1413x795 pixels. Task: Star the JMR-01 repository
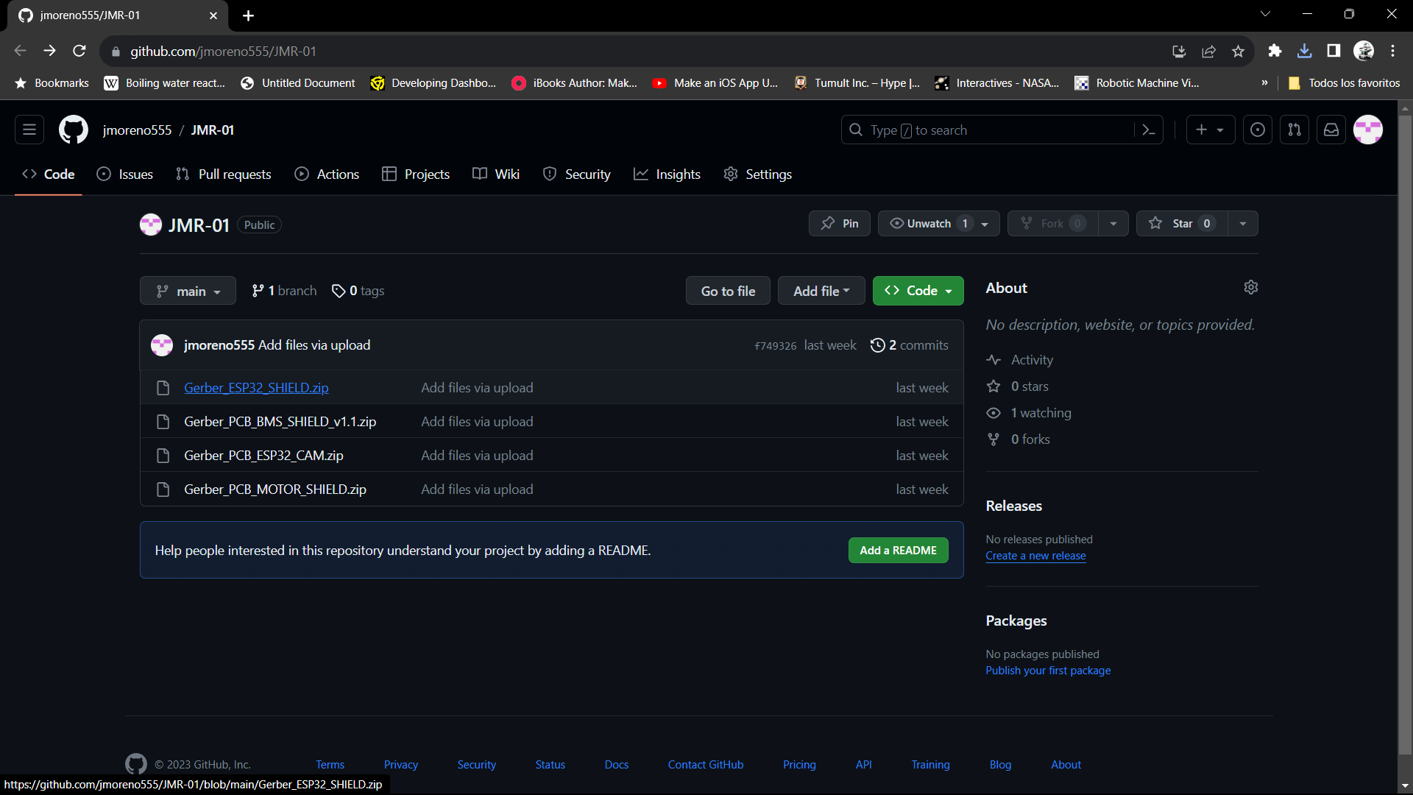click(1182, 224)
